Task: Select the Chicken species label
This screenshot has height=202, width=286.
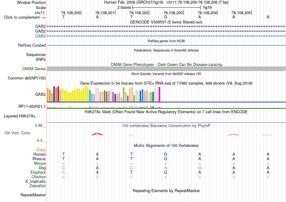Action: tap(39, 177)
